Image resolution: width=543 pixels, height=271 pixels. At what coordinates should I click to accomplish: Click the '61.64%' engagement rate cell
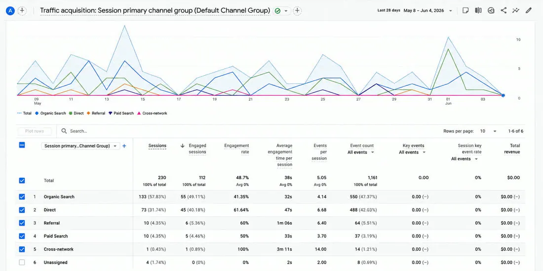click(241, 210)
